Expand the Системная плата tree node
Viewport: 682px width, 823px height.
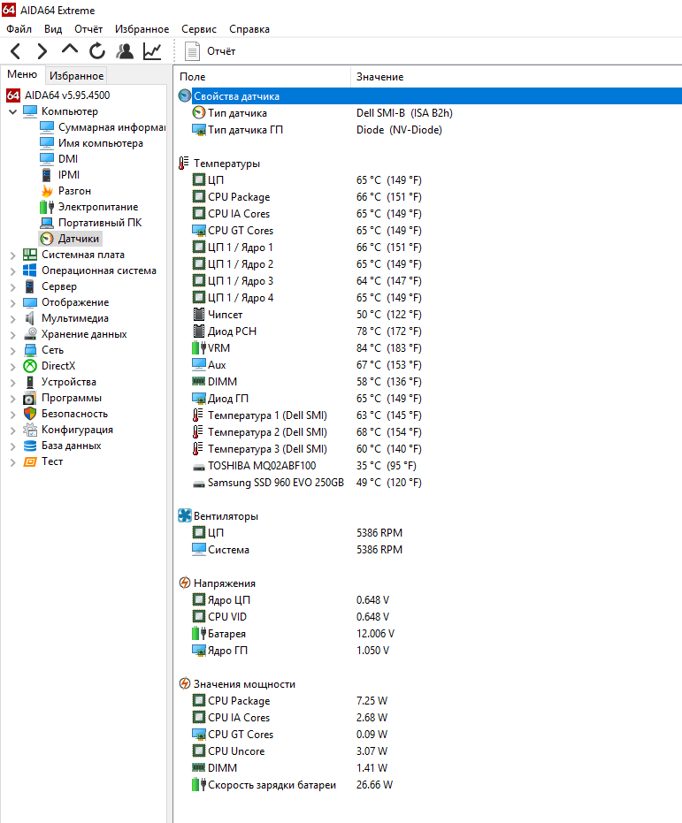pos(12,255)
